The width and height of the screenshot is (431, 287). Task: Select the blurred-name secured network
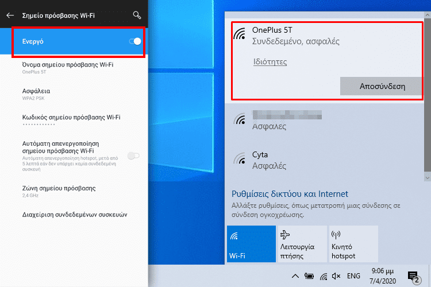(x=324, y=120)
